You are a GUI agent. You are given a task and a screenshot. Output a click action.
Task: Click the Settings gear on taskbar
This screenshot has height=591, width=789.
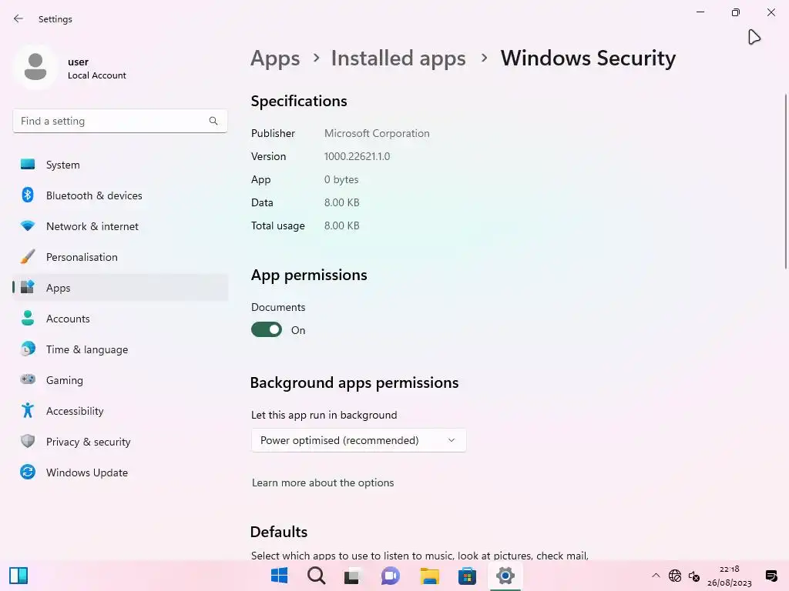pyautogui.click(x=505, y=576)
